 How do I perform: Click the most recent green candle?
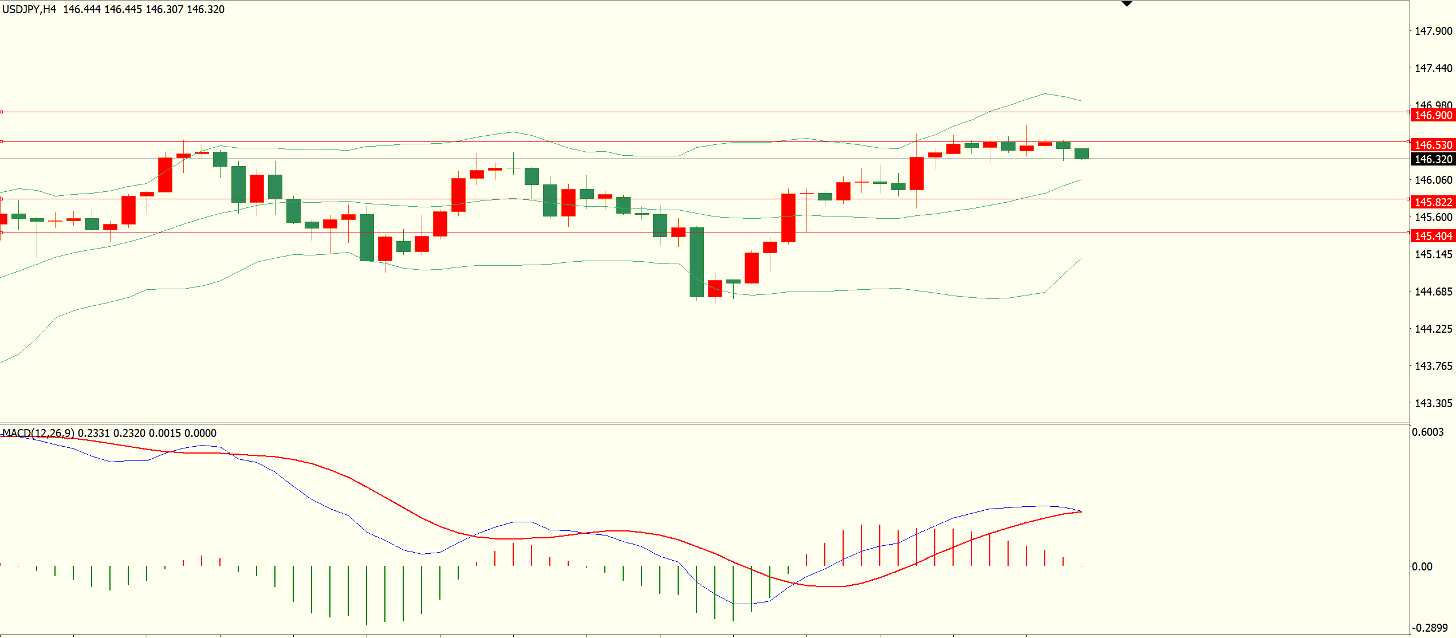[1081, 153]
